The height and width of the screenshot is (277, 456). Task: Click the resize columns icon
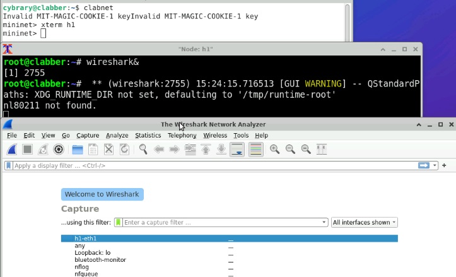click(x=322, y=150)
